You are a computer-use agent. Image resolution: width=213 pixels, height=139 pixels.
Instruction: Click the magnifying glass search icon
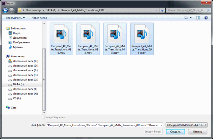[208, 10]
